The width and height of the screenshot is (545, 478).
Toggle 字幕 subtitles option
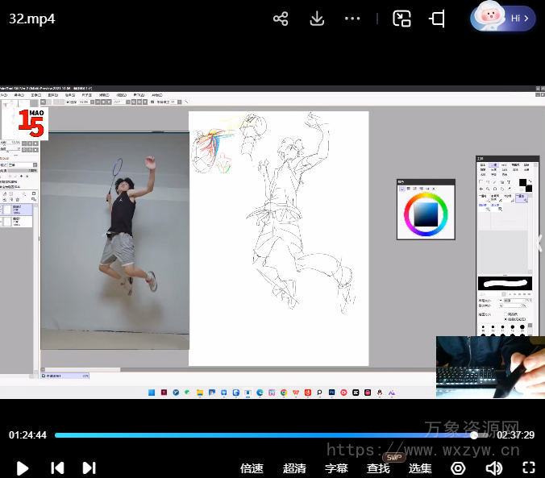(x=336, y=468)
